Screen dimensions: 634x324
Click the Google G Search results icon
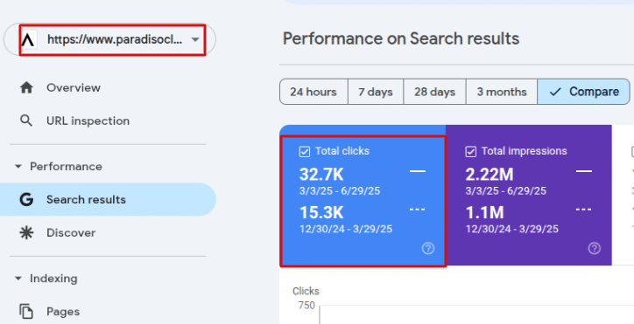tap(26, 199)
